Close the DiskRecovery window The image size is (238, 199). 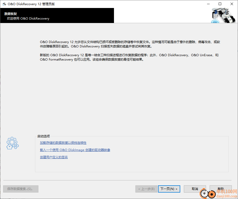[232, 4]
